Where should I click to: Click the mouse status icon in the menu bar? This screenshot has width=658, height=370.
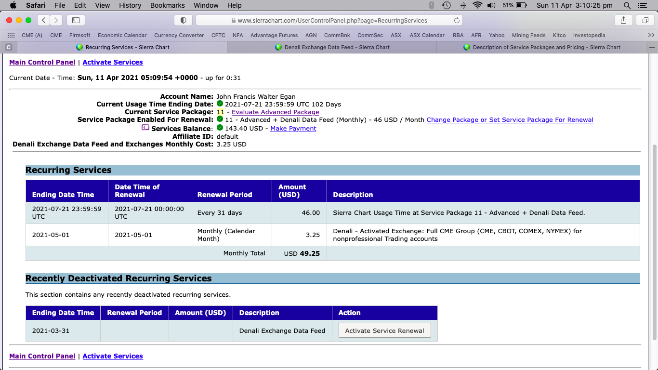click(432, 5)
